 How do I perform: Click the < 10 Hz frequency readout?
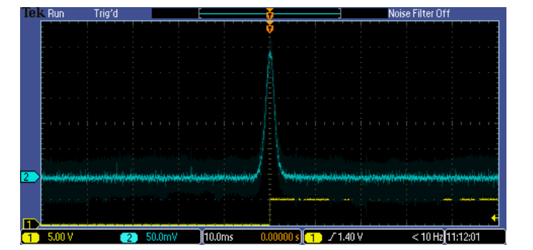pyautogui.click(x=427, y=237)
